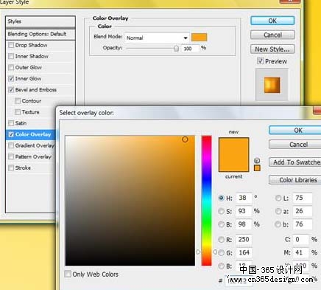This screenshot has width=321, height=290.
Task: Click the orange overlay color swatch
Action: coord(199,38)
